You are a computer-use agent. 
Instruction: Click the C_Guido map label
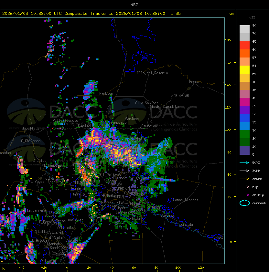click(39, 161)
